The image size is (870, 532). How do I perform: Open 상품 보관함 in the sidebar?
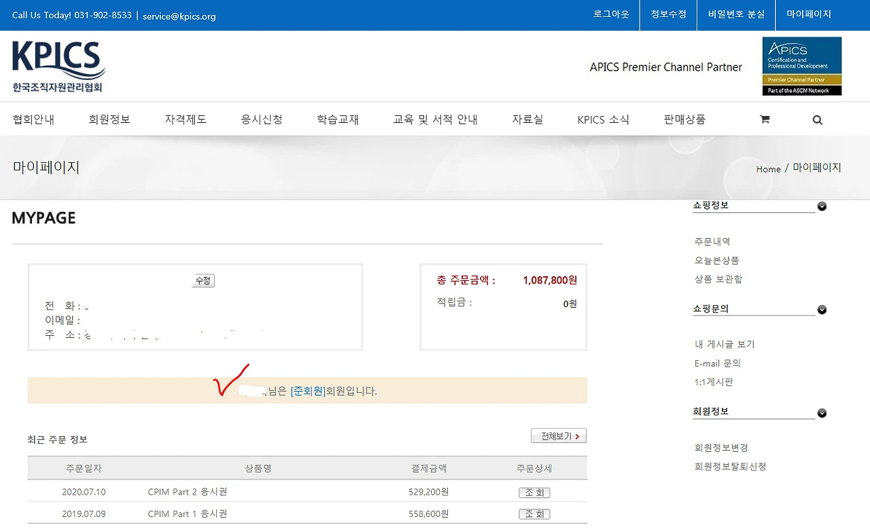tap(718, 280)
